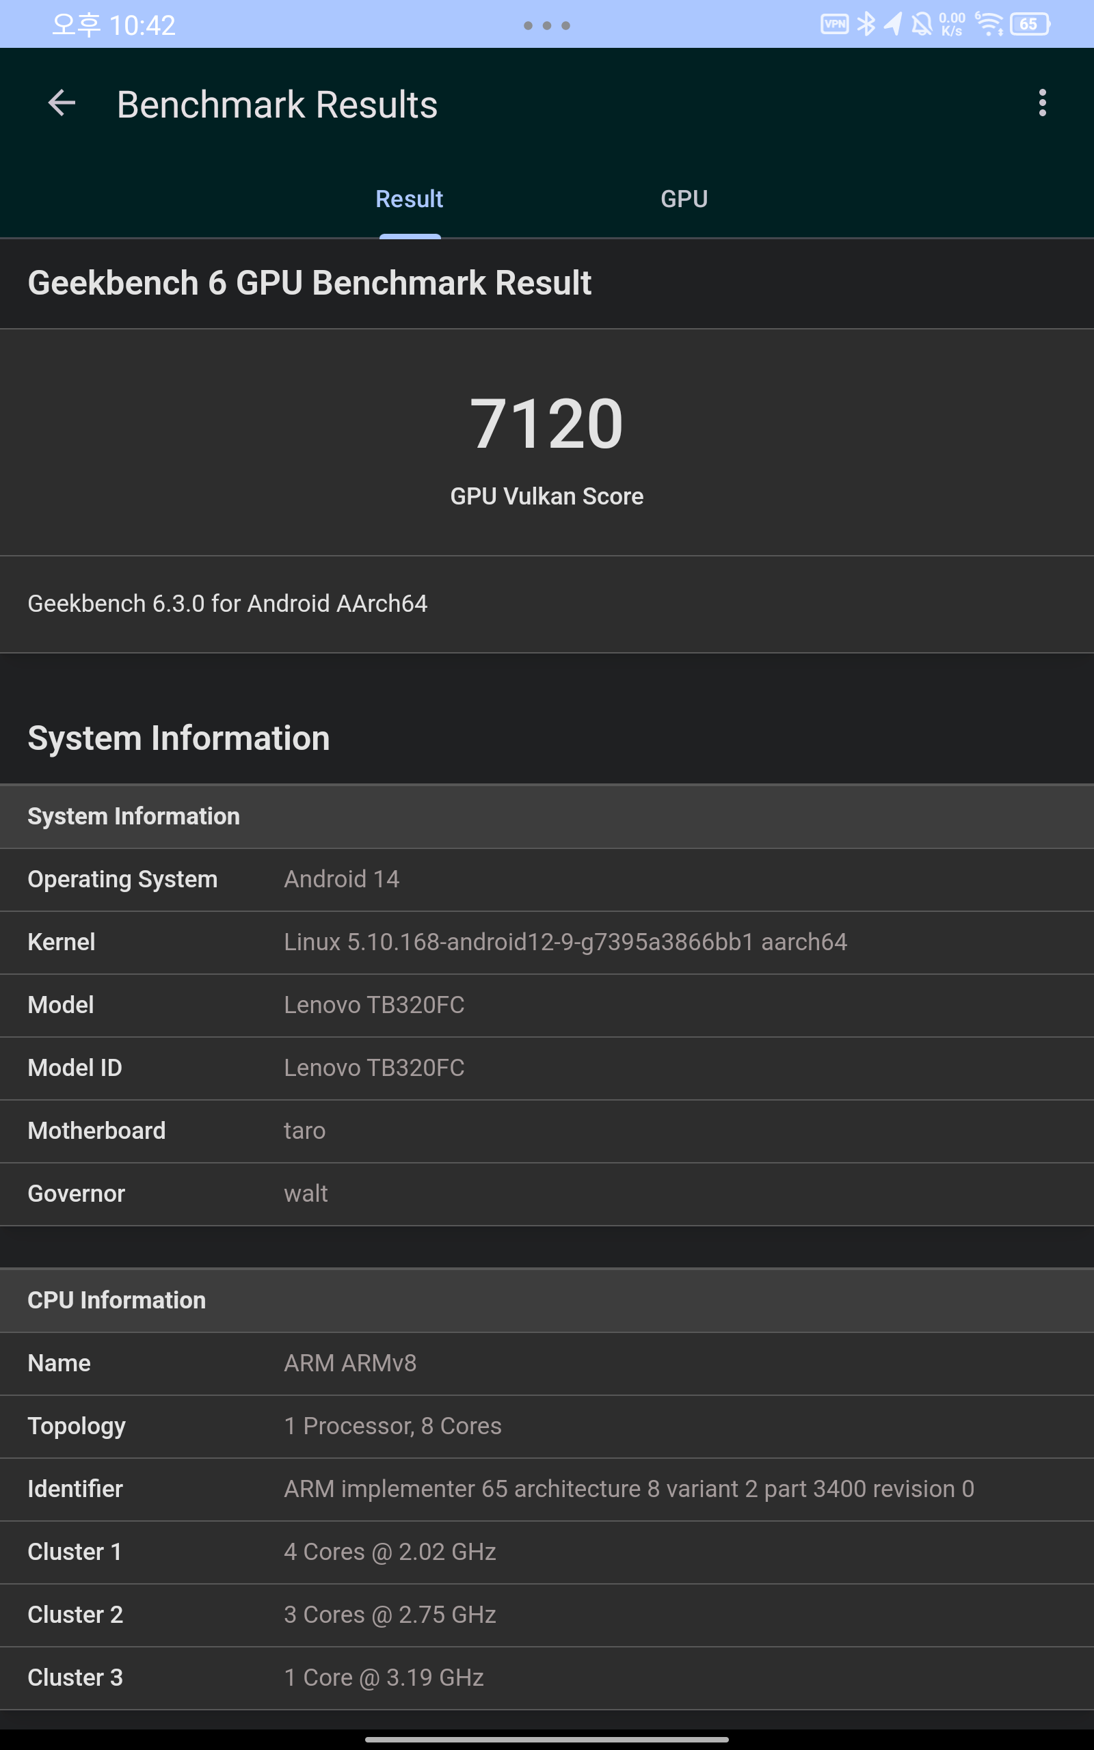Tap the Kernel row label
The image size is (1094, 1750).
62,942
